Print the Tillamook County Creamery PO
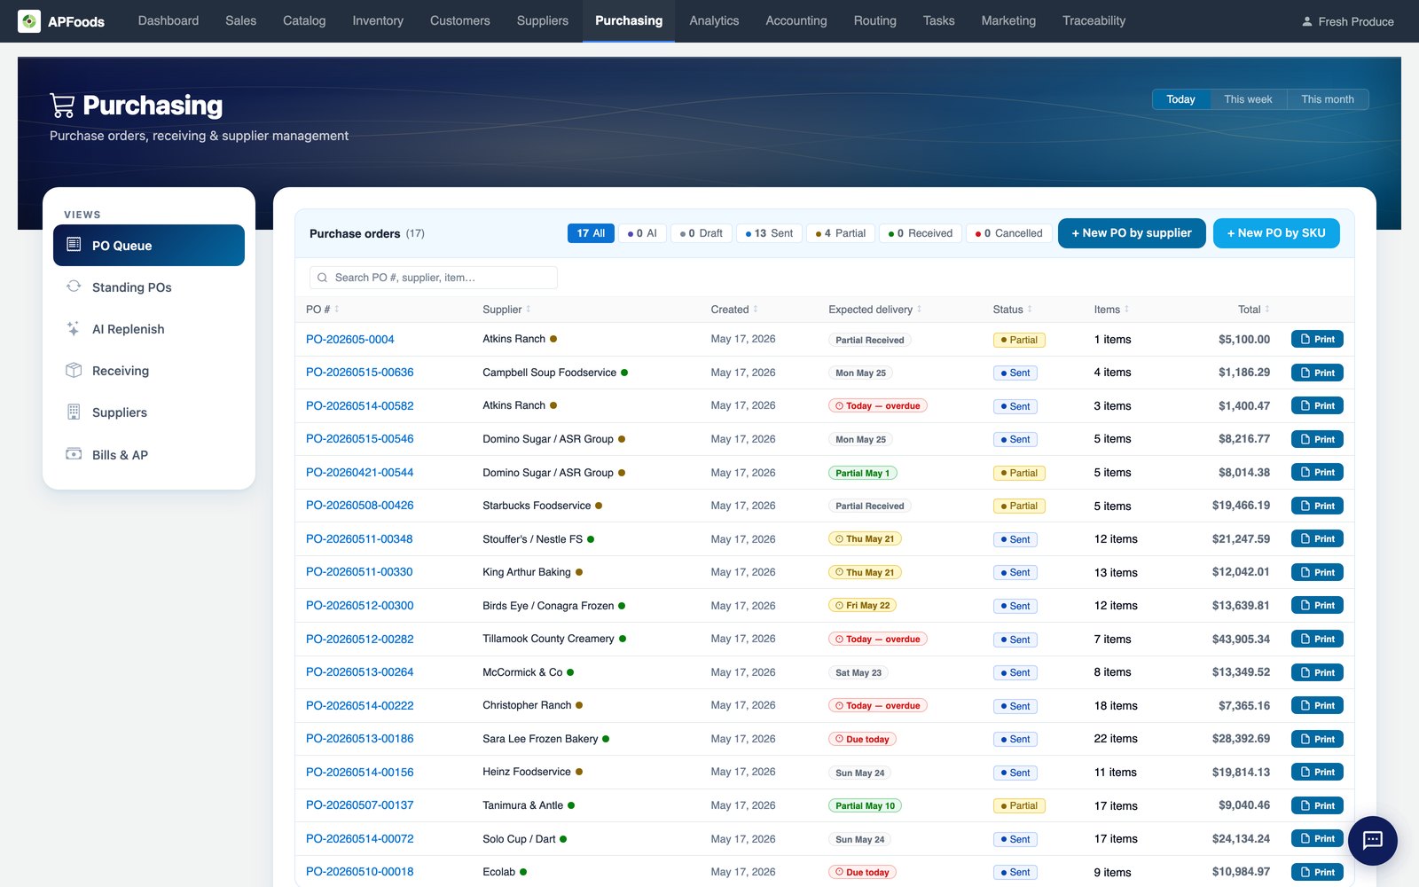1419x887 pixels. click(x=1317, y=639)
